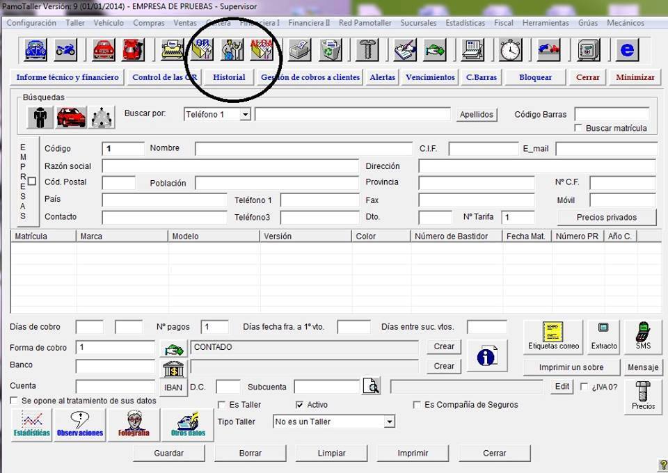Viewport: 668px width, 473px height.
Task: Click the recycle bin toolbar icon
Action: click(x=330, y=50)
